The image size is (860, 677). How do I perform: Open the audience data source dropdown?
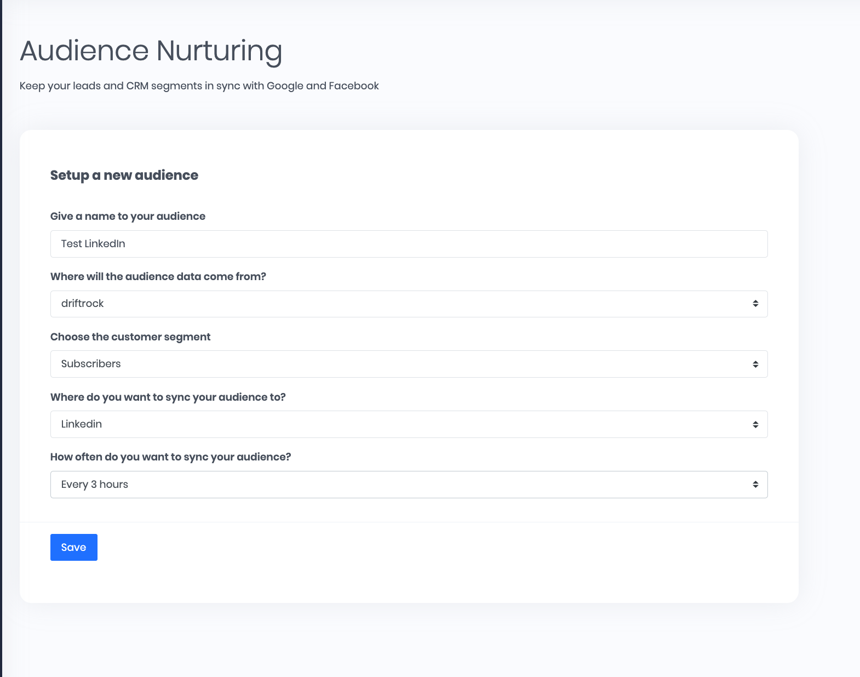tap(409, 304)
